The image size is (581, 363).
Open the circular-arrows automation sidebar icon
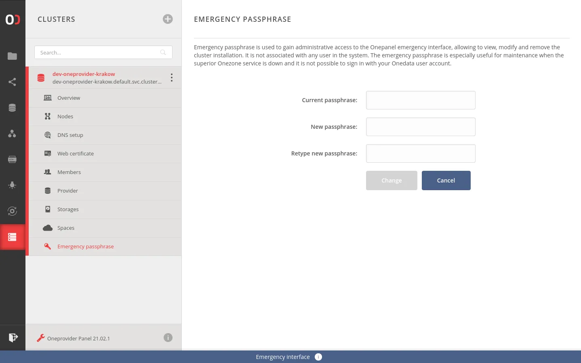coord(12,211)
